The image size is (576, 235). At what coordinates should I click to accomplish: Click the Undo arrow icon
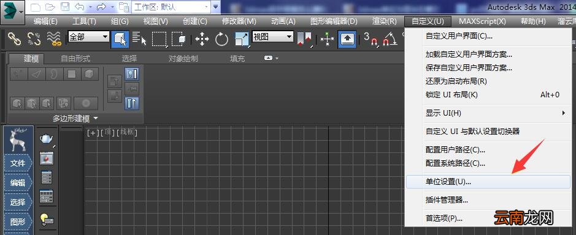click(79, 7)
